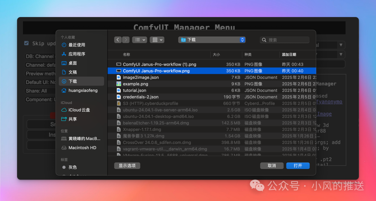Select 下载 in the sidebar
376x201 pixels.
click(81, 81)
